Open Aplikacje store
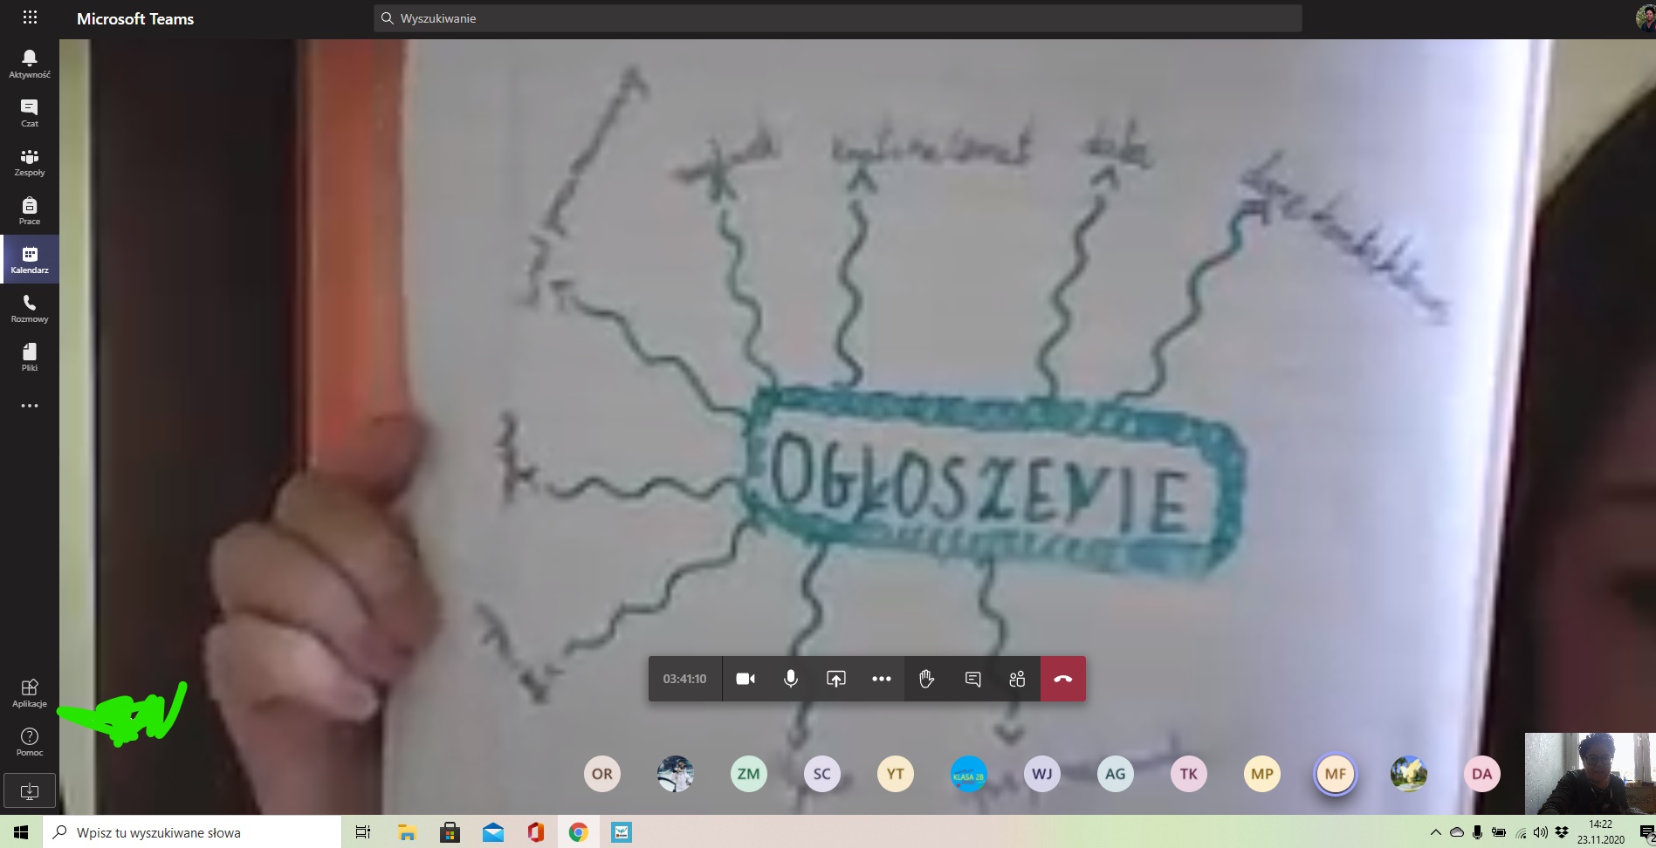Viewport: 1656px width, 848px height. (30, 693)
